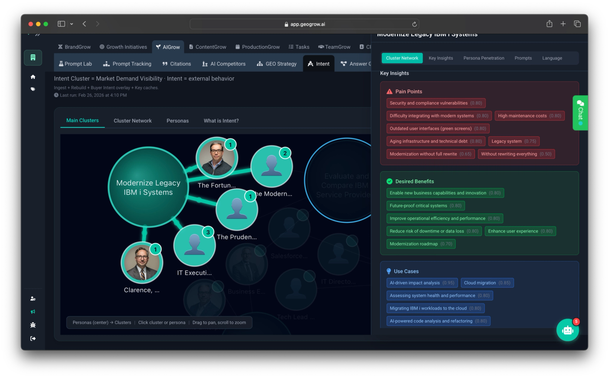Click the Future-proof critical systems chip

(x=425, y=206)
